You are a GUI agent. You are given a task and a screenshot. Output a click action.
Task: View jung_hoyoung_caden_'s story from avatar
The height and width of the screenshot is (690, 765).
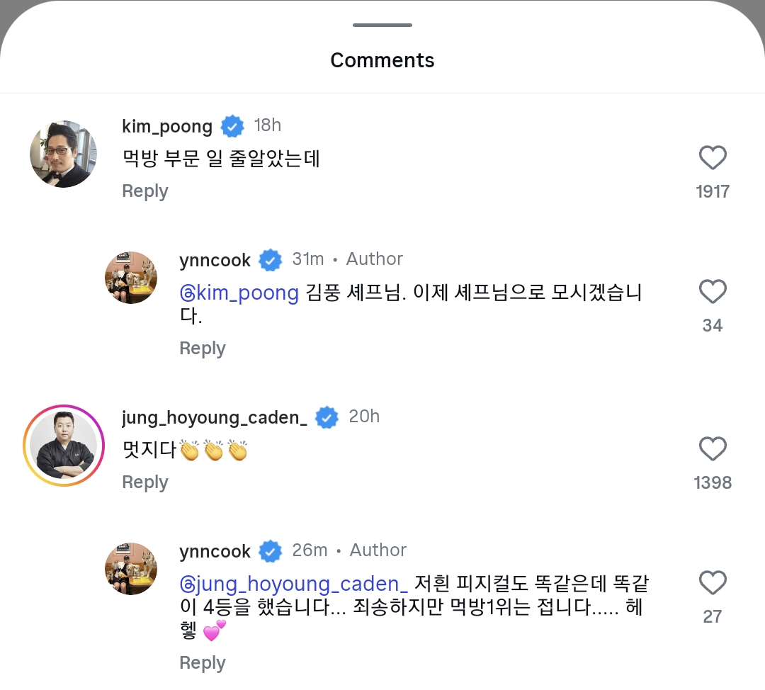[x=63, y=446]
